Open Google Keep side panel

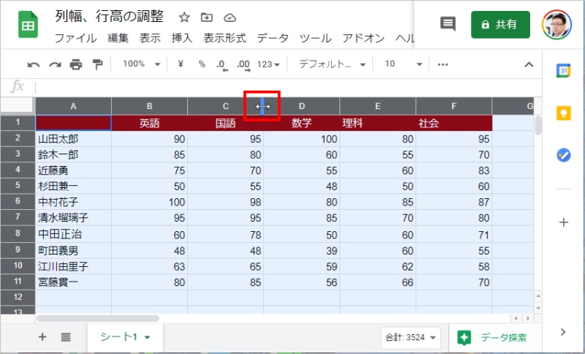(x=563, y=113)
